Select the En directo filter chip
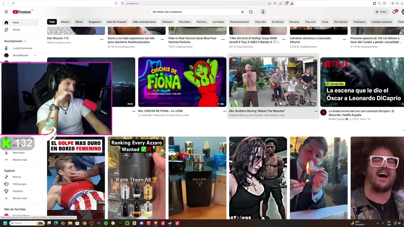Image resolution: width=404 pixels, height=227 pixels. (x=277, y=22)
